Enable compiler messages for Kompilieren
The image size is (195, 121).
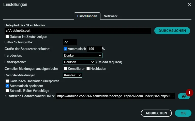[65, 69]
